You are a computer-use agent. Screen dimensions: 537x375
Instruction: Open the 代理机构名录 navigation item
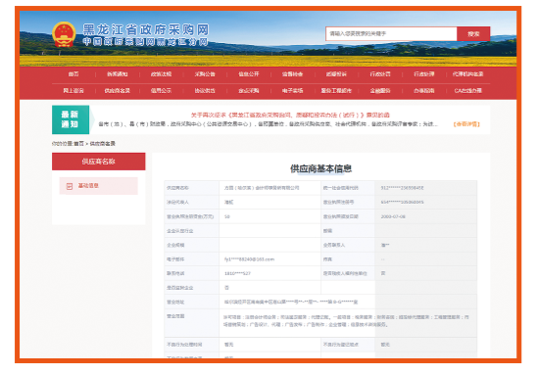tap(467, 73)
